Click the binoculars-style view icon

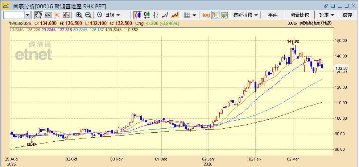click(48, 15)
